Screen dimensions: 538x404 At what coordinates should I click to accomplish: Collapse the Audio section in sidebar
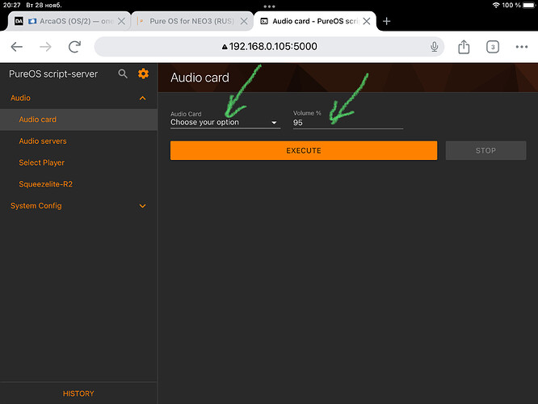coord(143,99)
